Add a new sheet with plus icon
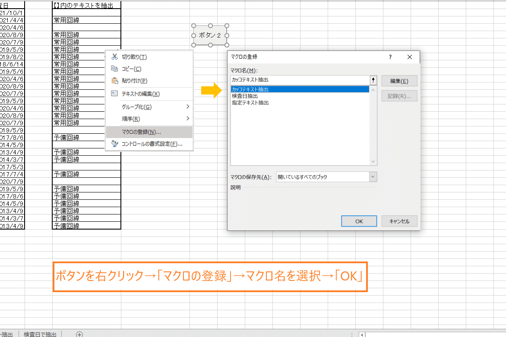Image resolution: width=506 pixels, height=337 pixels. (x=79, y=334)
